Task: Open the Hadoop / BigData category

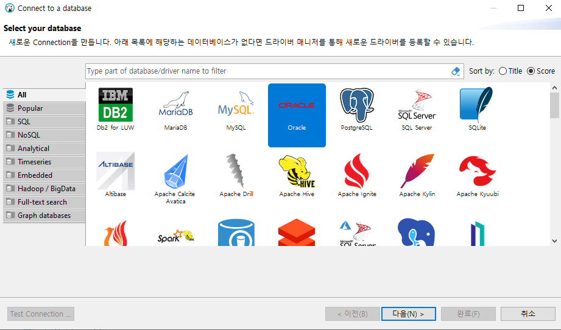Action: click(x=44, y=189)
